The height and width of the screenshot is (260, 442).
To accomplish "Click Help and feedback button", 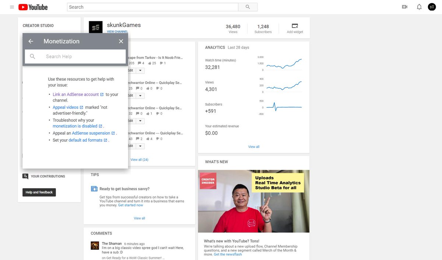I will tap(39, 192).
